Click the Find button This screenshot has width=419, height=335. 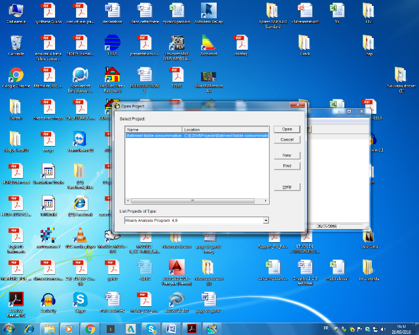pyautogui.click(x=287, y=166)
